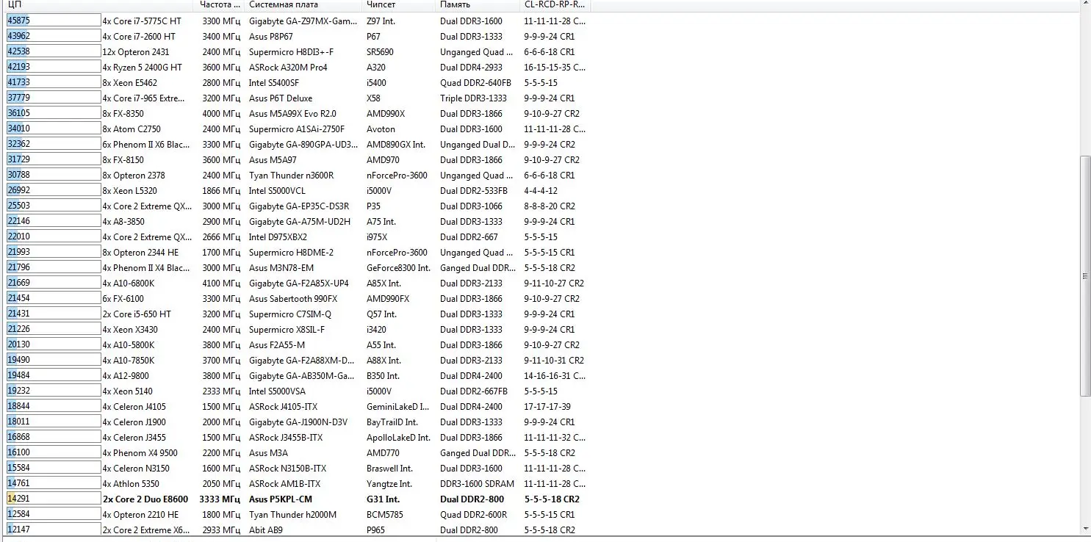Select the Asus P6T Deluxe cell
The width and height of the screenshot is (1091, 542).
pyautogui.click(x=281, y=98)
